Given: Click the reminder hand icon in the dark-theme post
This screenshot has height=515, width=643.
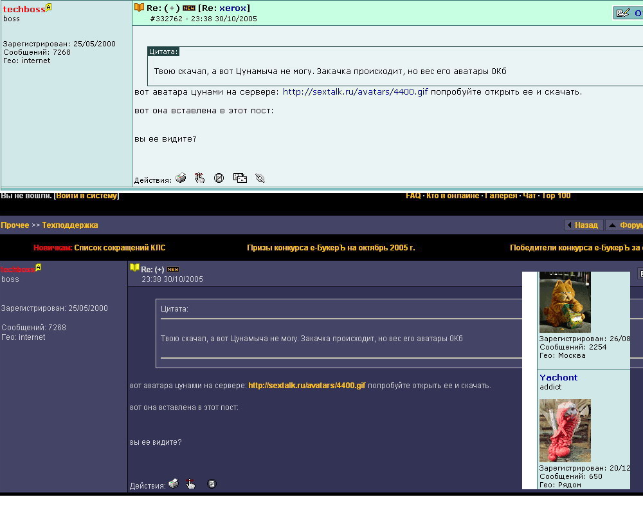Looking at the screenshot, I should [191, 483].
